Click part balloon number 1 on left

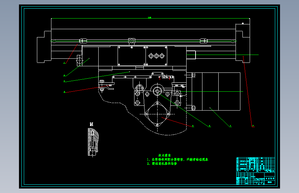click(x=64, y=63)
